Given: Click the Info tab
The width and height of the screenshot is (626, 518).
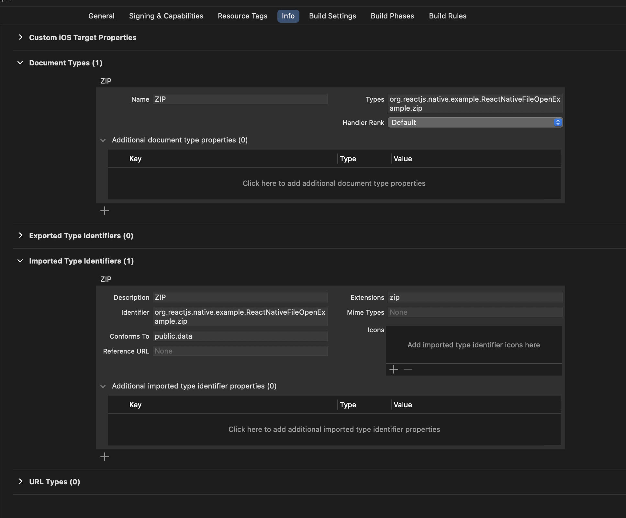Looking at the screenshot, I should [x=288, y=16].
